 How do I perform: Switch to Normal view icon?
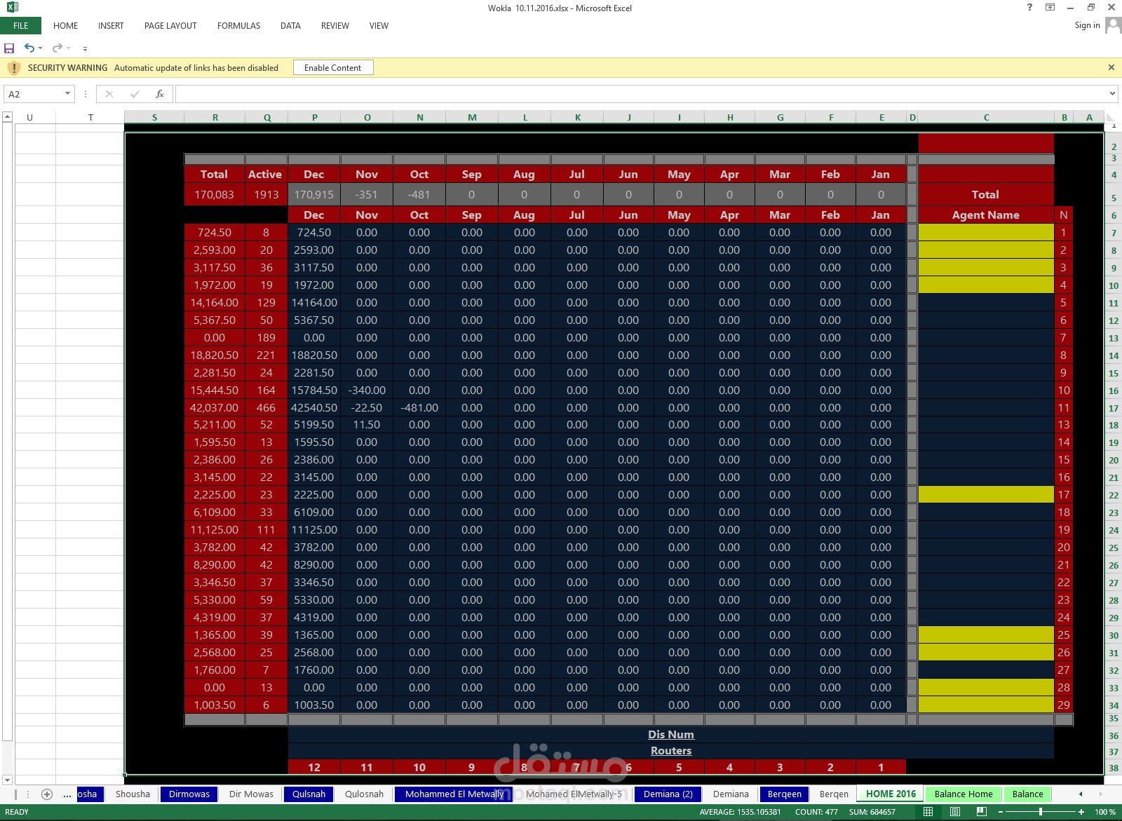[928, 812]
